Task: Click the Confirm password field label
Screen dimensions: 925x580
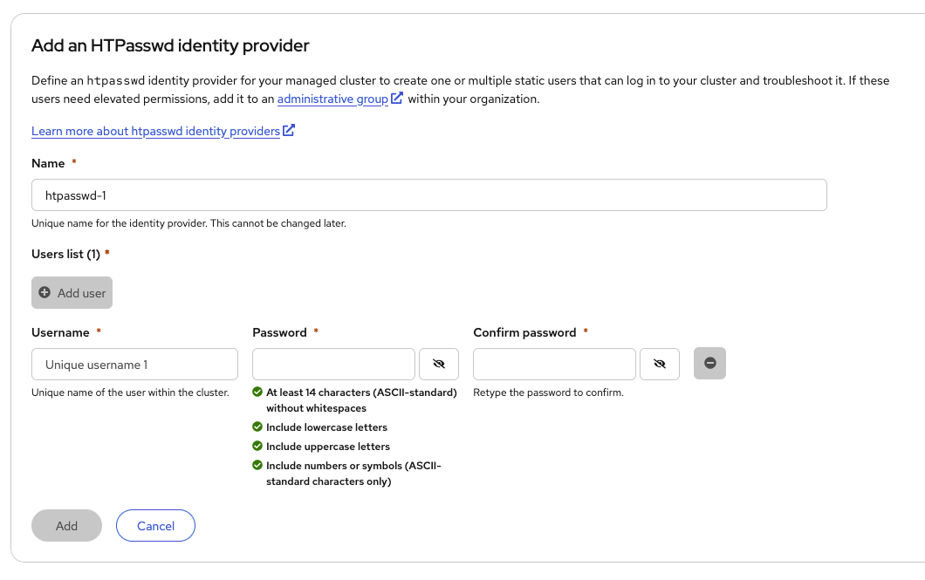Action: click(524, 332)
